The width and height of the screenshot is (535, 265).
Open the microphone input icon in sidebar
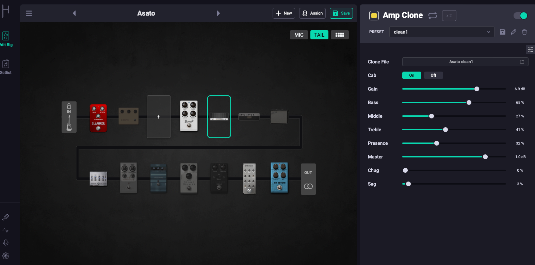pyautogui.click(x=6, y=243)
